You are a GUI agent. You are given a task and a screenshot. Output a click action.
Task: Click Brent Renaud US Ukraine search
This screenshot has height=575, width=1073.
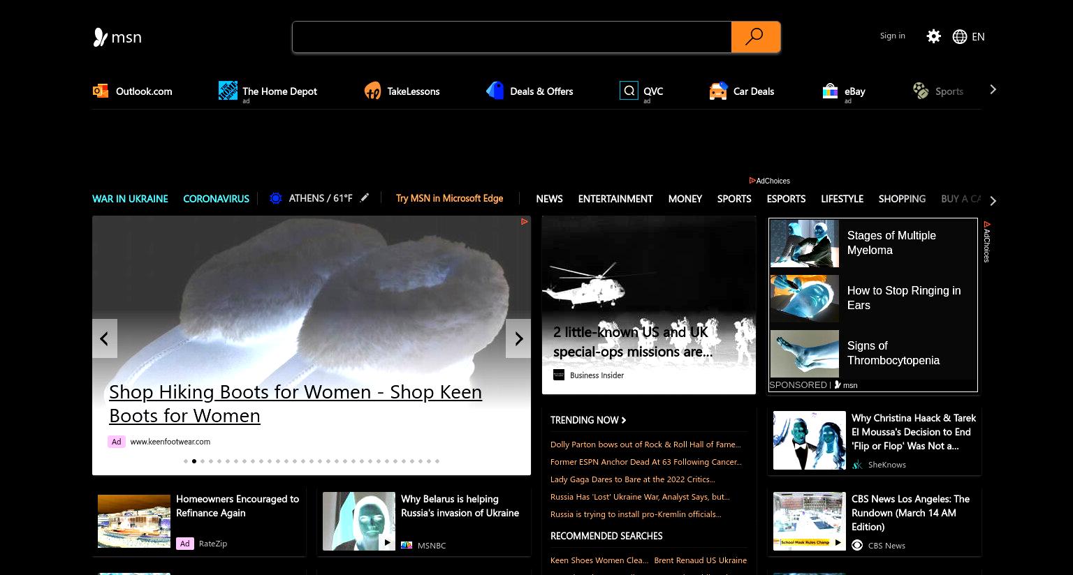pos(700,560)
